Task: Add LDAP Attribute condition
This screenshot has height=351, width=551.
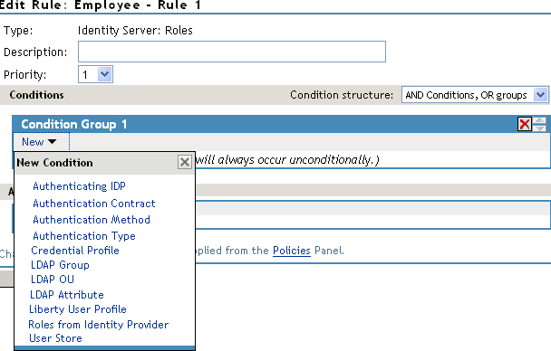Action: click(x=67, y=295)
